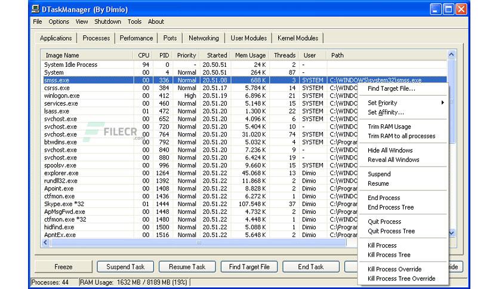Open the File menu
499x289 pixels.
pyautogui.click(x=38, y=21)
